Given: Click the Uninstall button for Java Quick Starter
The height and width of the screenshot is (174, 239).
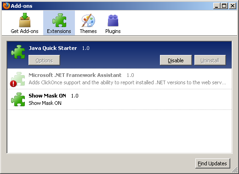Looking at the screenshot, I should point(210,60).
